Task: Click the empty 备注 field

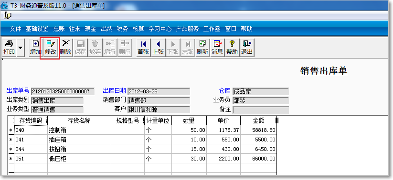Action: [261, 110]
